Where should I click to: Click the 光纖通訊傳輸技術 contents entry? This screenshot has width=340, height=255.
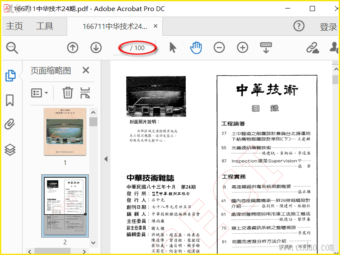[251, 147]
